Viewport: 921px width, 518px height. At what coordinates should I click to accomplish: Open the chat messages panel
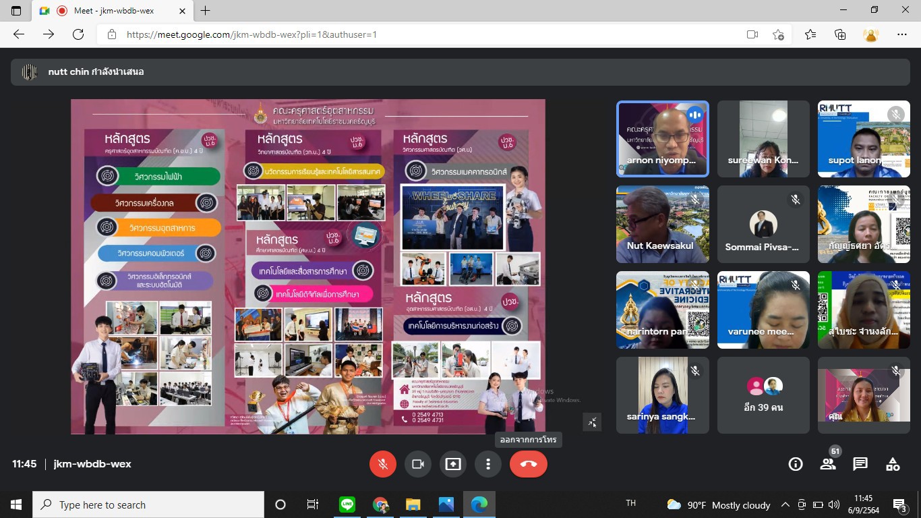point(860,464)
